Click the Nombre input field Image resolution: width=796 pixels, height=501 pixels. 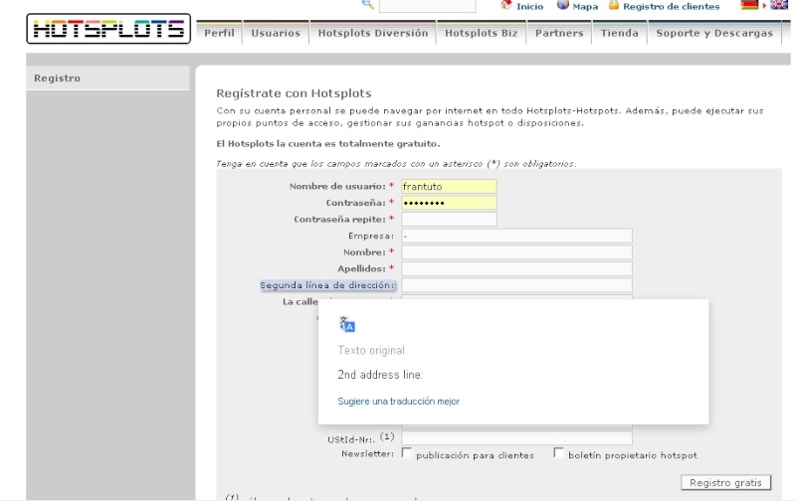coord(516,252)
